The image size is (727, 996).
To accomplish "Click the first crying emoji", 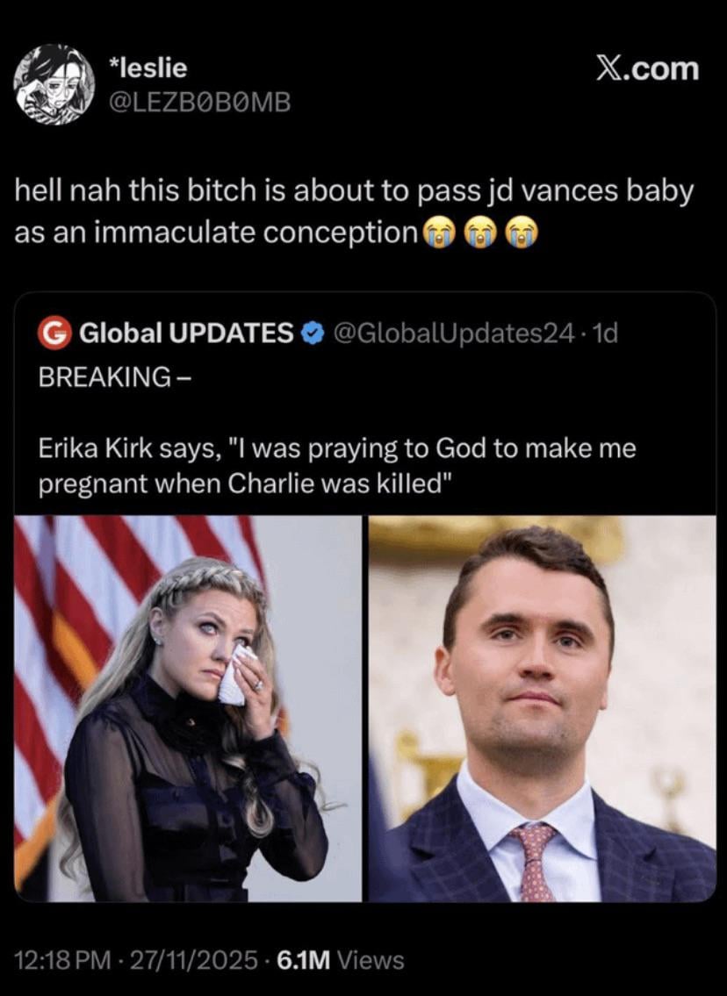I will (x=438, y=232).
